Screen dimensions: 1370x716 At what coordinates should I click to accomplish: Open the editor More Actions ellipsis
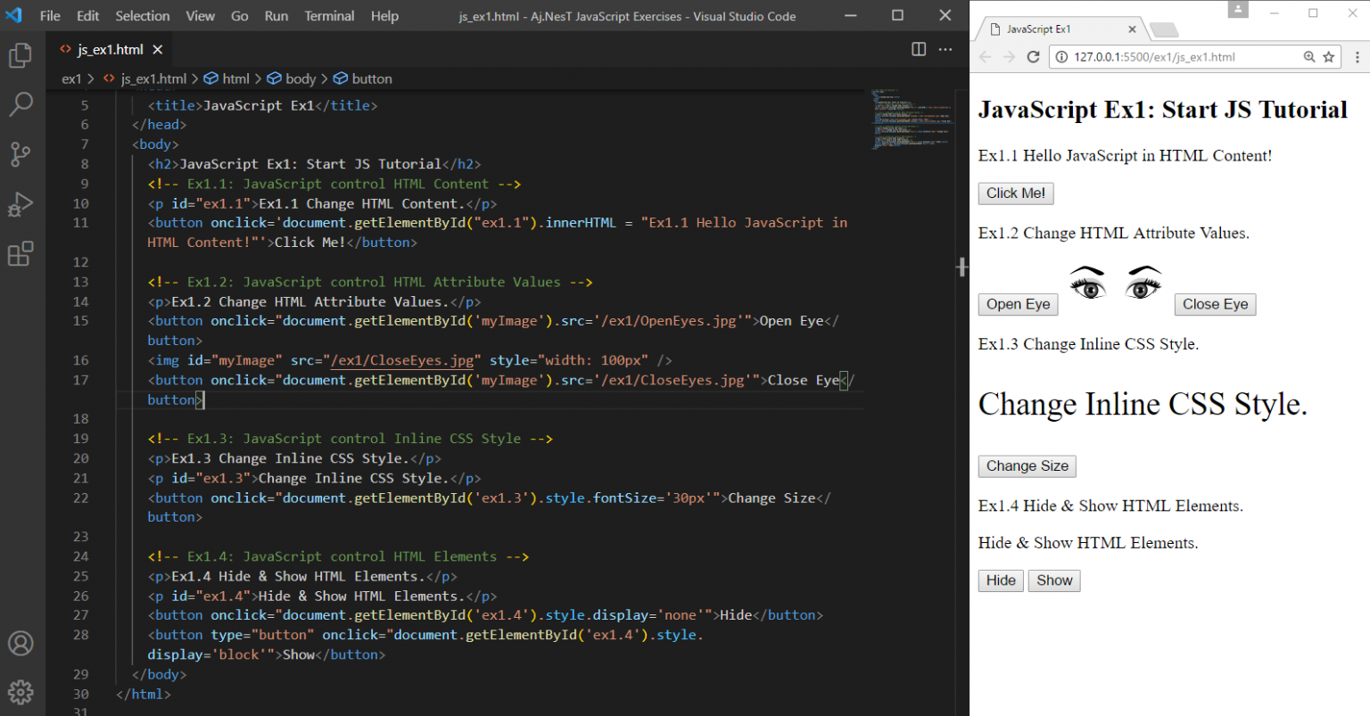pos(945,49)
